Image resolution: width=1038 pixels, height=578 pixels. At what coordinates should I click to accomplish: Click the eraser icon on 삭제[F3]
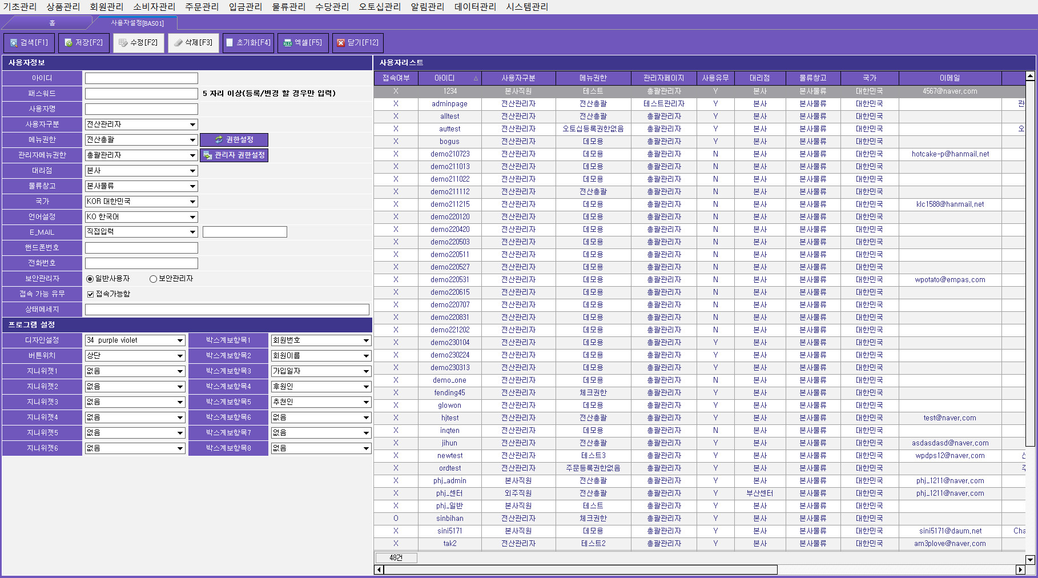point(178,43)
